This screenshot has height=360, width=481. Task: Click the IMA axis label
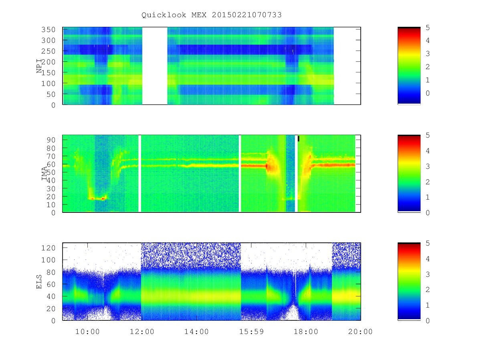pos(44,174)
